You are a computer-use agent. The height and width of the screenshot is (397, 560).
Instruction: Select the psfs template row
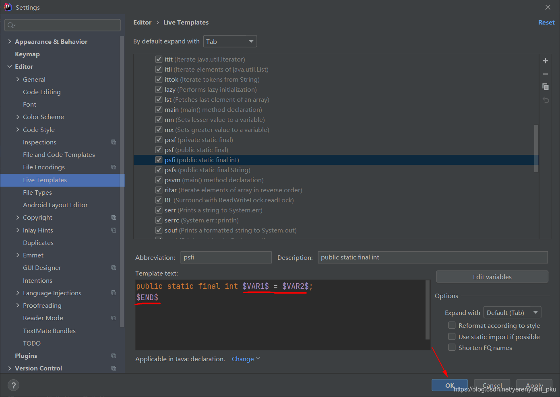336,170
